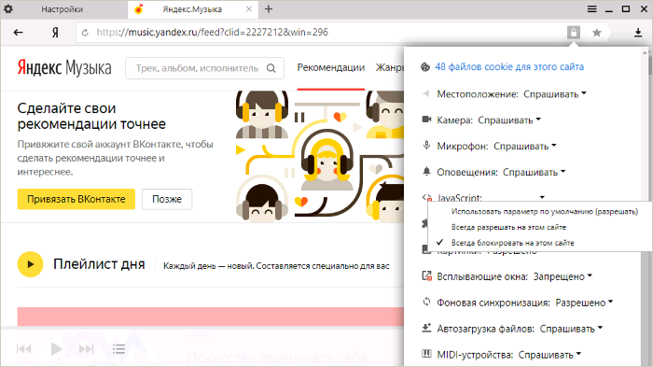The width and height of the screenshot is (653, 367).
Task: Click the lock site-info icon
Action: click(574, 32)
